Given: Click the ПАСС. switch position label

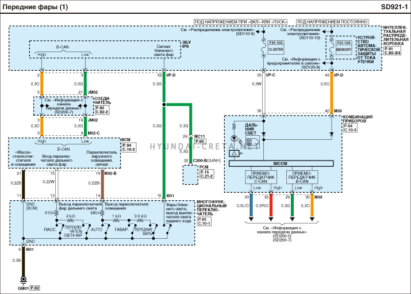Looking at the screenshot, I should point(50,230).
